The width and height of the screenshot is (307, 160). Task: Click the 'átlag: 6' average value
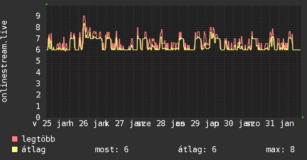[197, 150]
